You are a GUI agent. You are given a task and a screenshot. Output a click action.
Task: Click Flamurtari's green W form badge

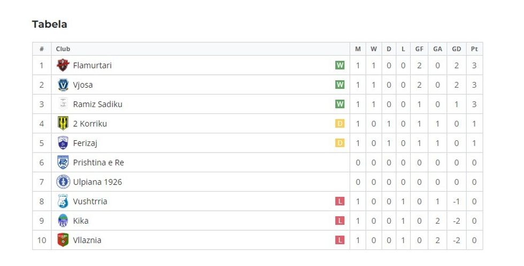click(x=340, y=65)
